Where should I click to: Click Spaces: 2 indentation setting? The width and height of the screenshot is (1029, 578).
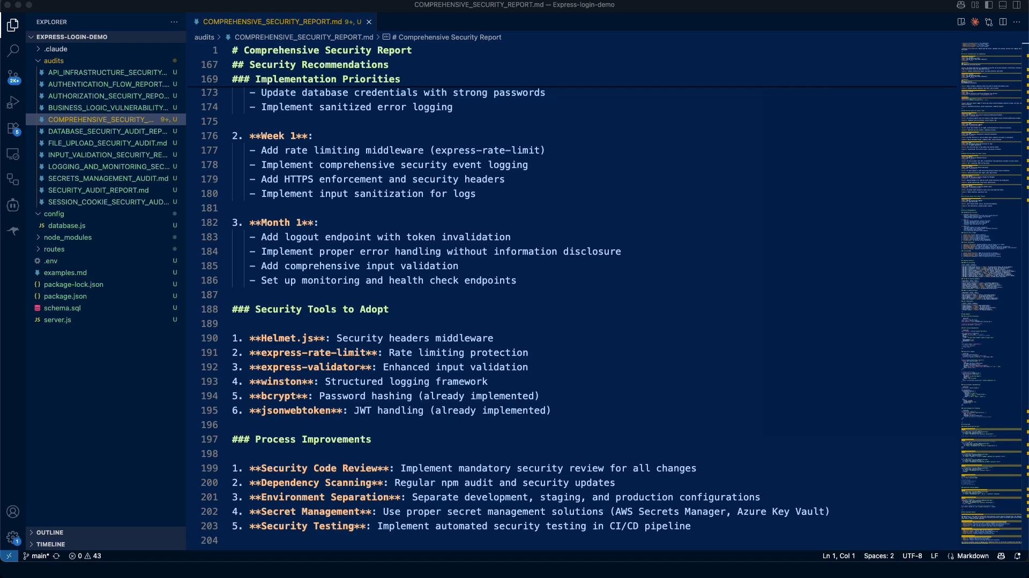click(x=879, y=556)
